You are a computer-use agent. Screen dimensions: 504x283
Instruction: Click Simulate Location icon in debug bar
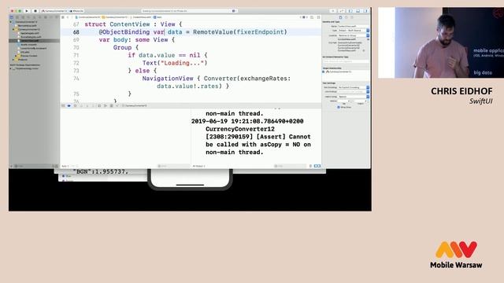(117, 105)
